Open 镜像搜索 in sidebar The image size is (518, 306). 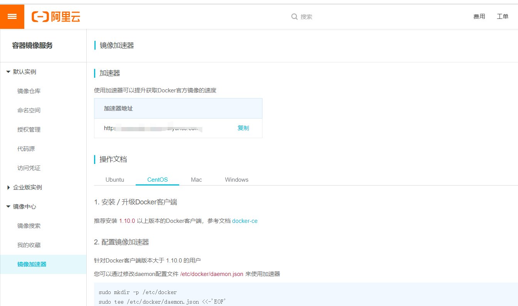coord(29,226)
